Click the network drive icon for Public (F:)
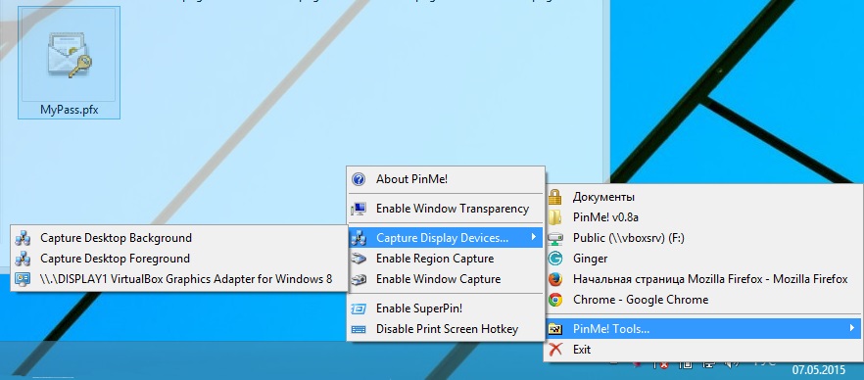Screen dimensions: 864x380 click(554, 238)
